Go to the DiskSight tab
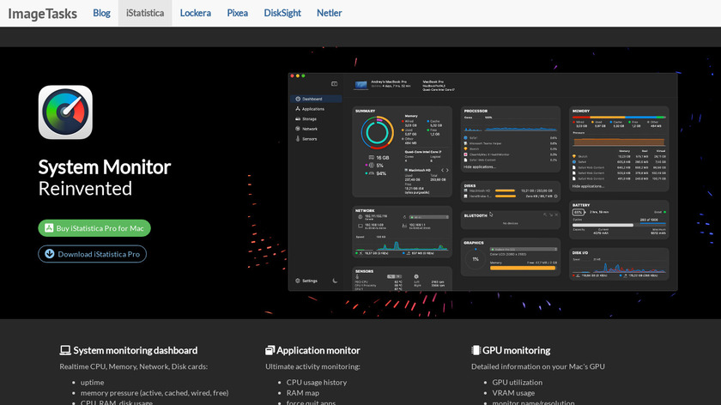 (282, 13)
